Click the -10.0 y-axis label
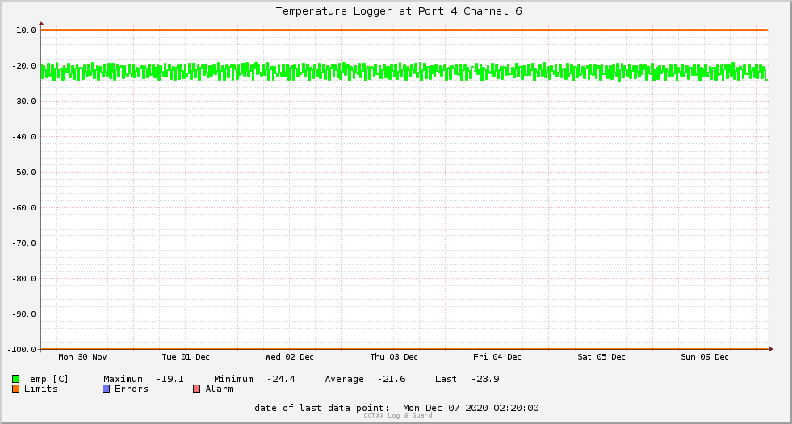This screenshot has height=424, width=792. (x=24, y=31)
